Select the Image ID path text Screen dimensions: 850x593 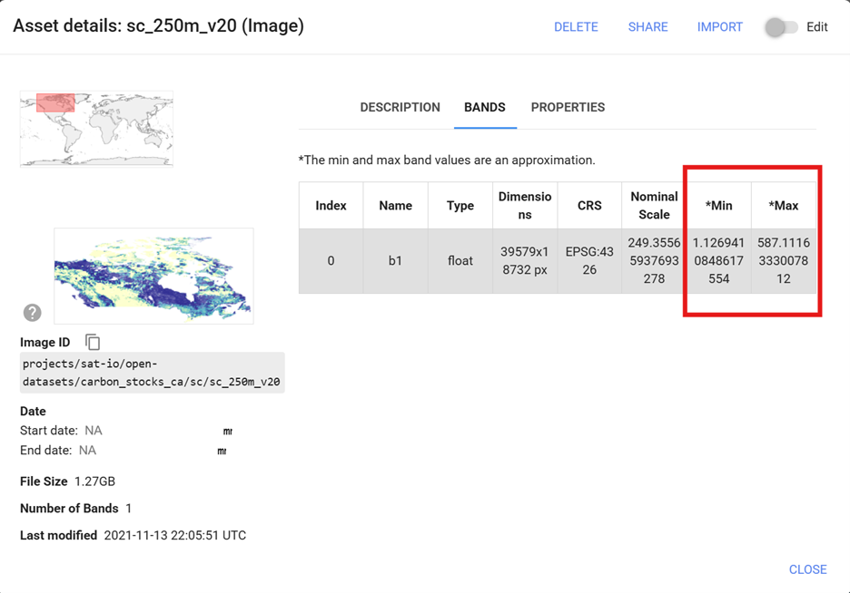pos(152,373)
